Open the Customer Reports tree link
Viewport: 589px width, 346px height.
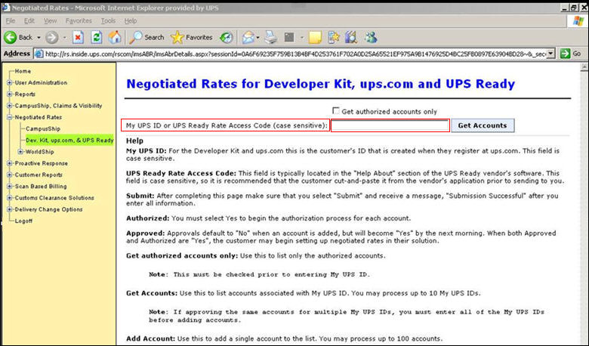pos(39,175)
